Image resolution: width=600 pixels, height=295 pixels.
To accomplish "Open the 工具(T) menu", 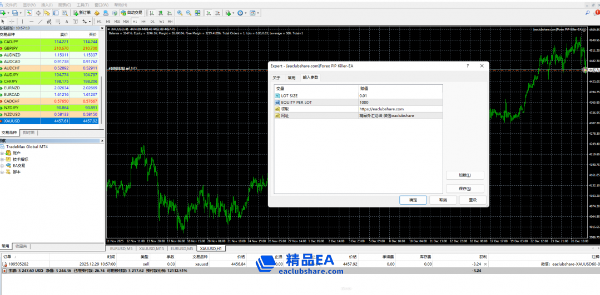I will (82, 4).
